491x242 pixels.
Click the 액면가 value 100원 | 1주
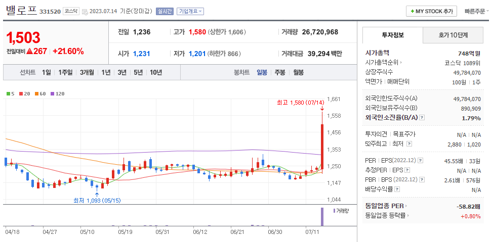pos(466,82)
